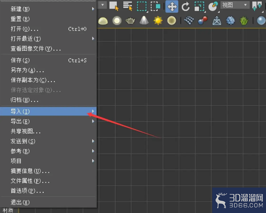Expand the 项目 submenu
The height and width of the screenshot is (213, 266).
click(48, 161)
